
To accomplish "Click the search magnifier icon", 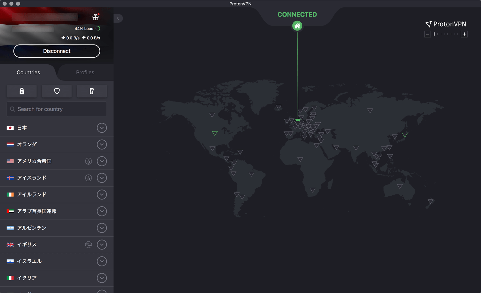I will (13, 109).
